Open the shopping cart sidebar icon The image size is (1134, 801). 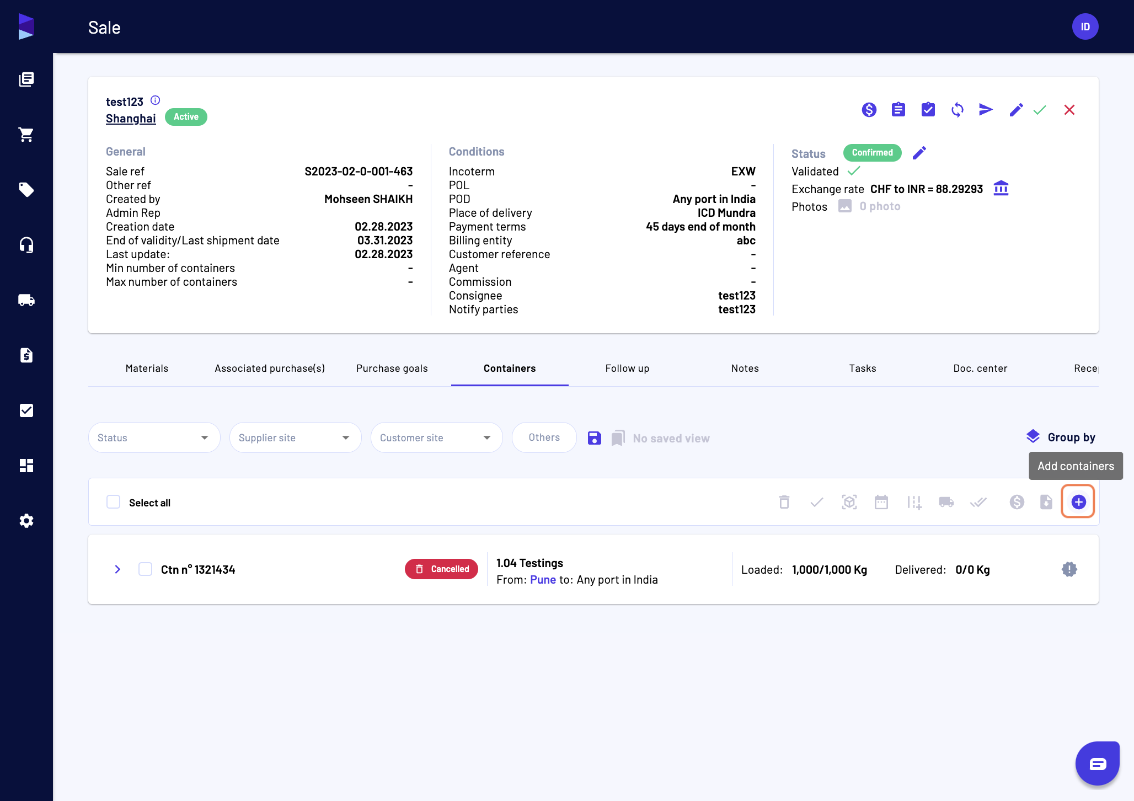(26, 135)
